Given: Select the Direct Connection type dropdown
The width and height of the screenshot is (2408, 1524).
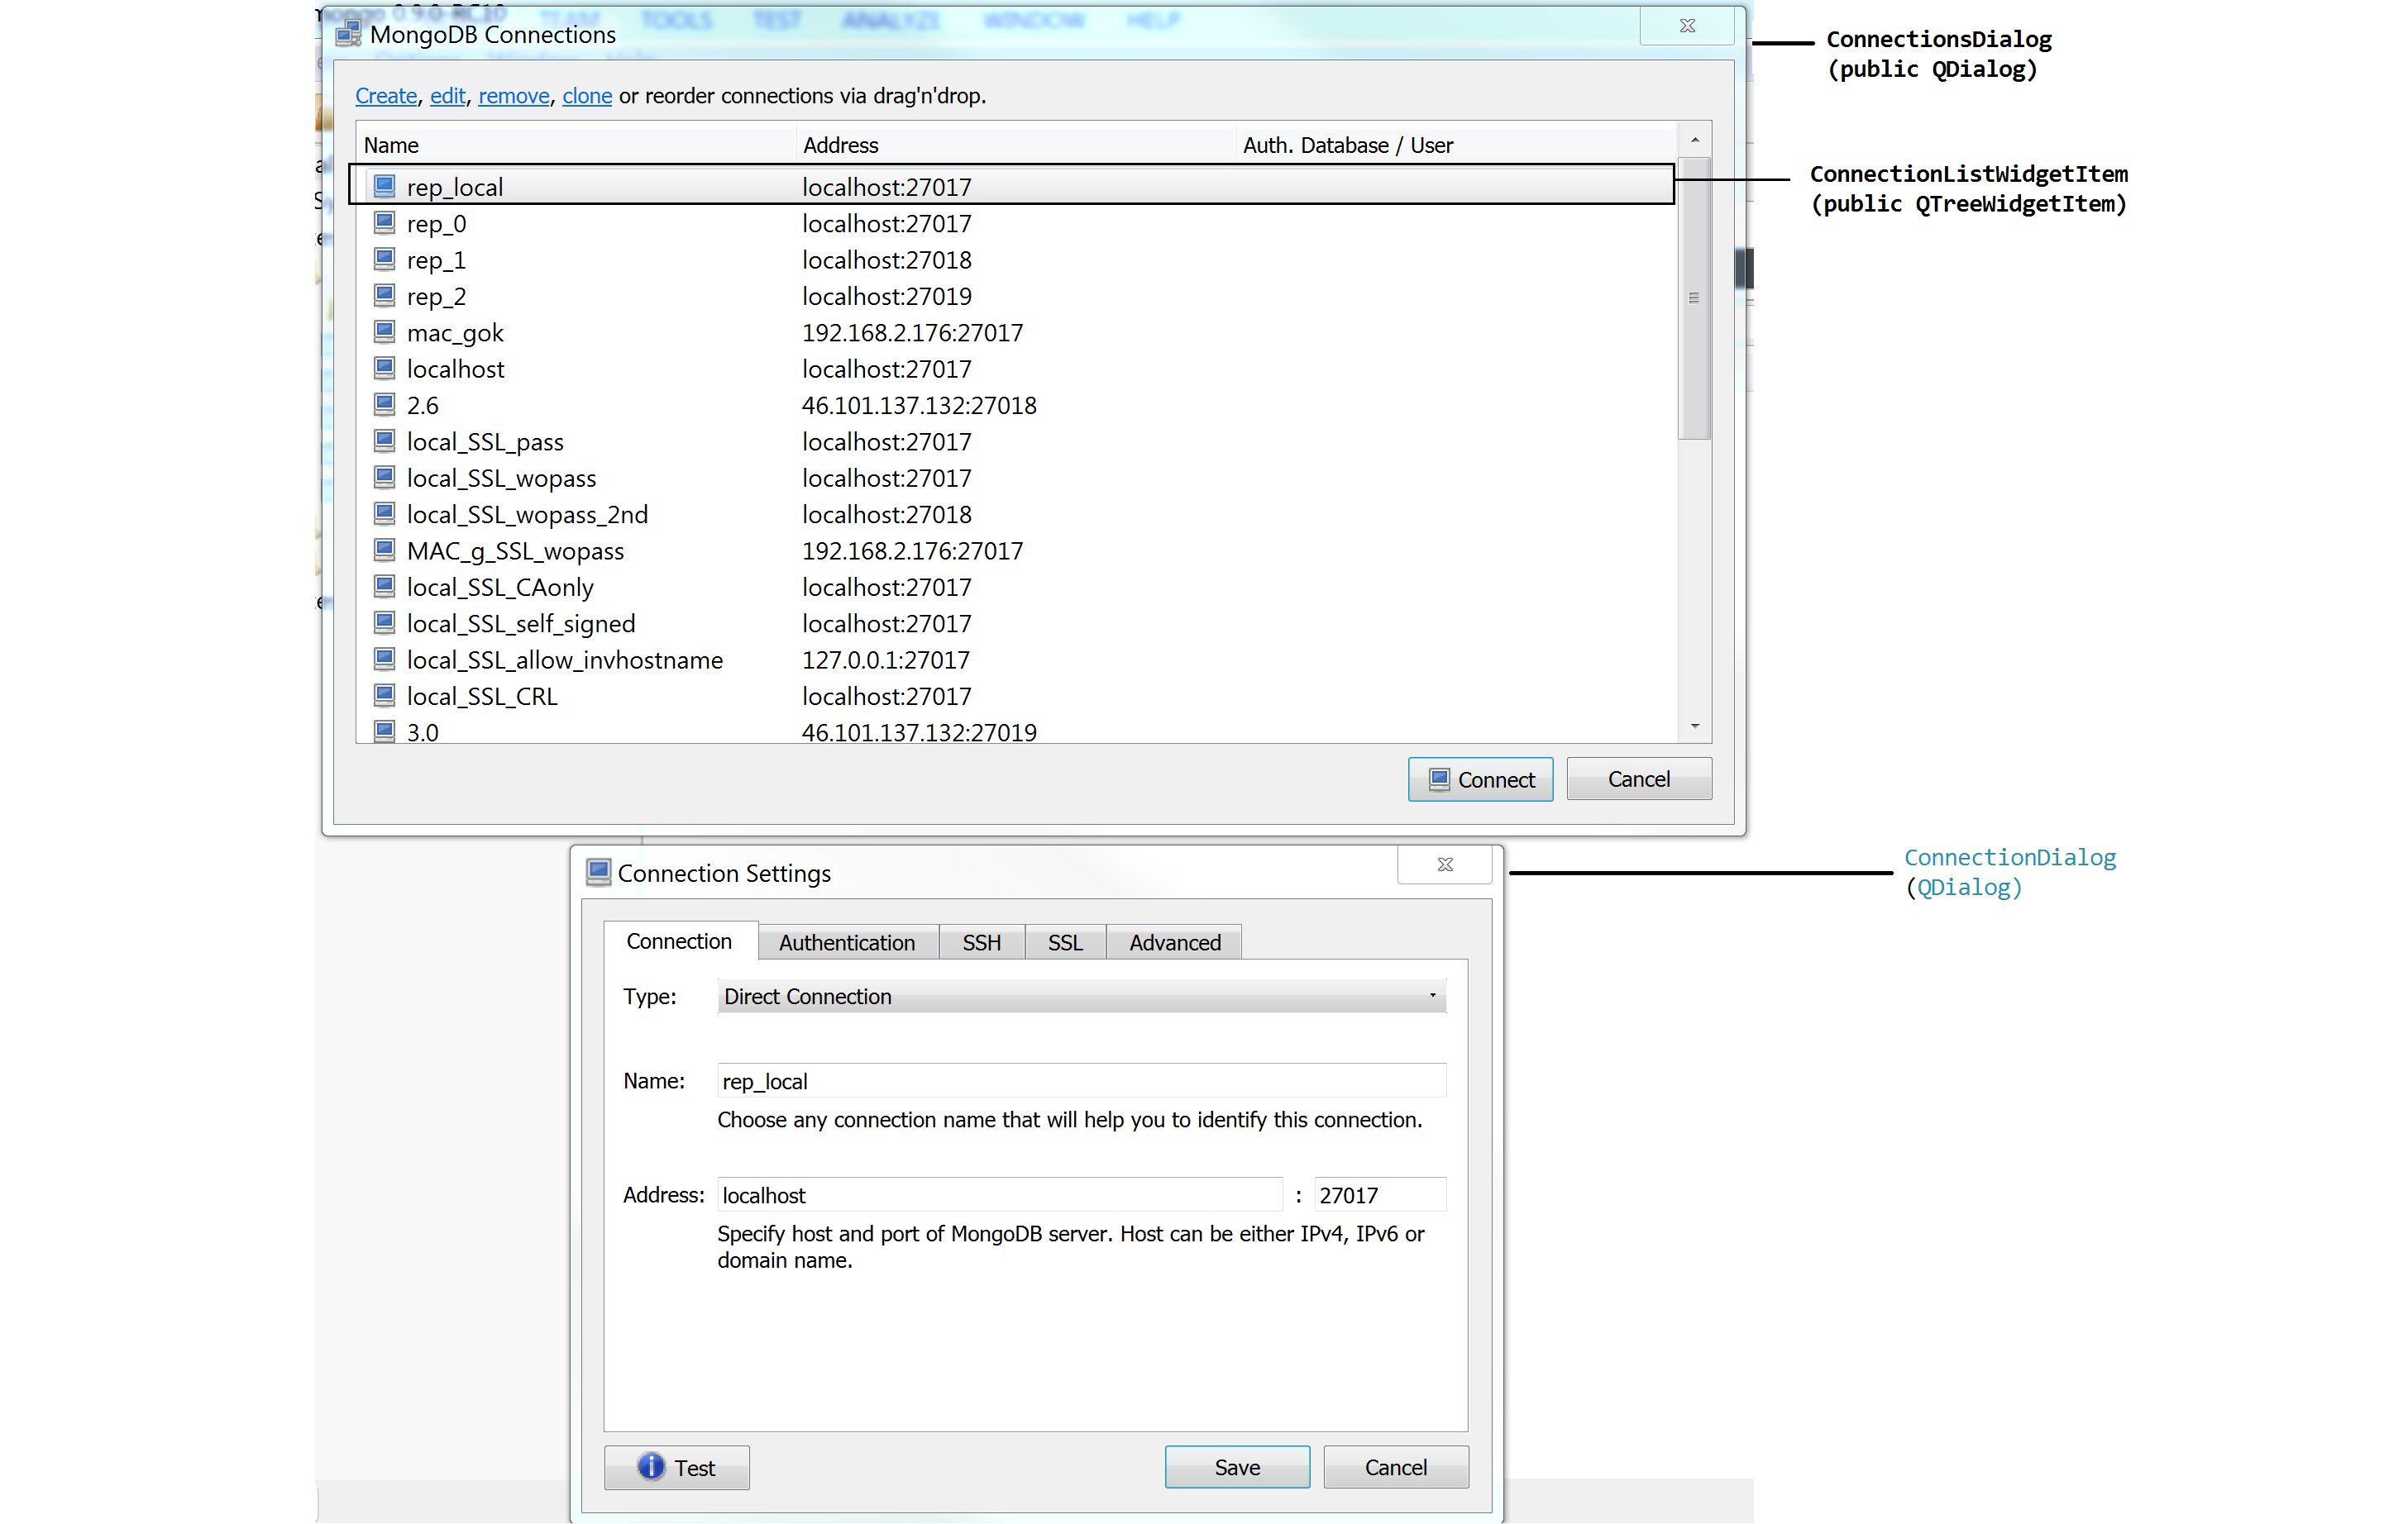Looking at the screenshot, I should pyautogui.click(x=1079, y=996).
